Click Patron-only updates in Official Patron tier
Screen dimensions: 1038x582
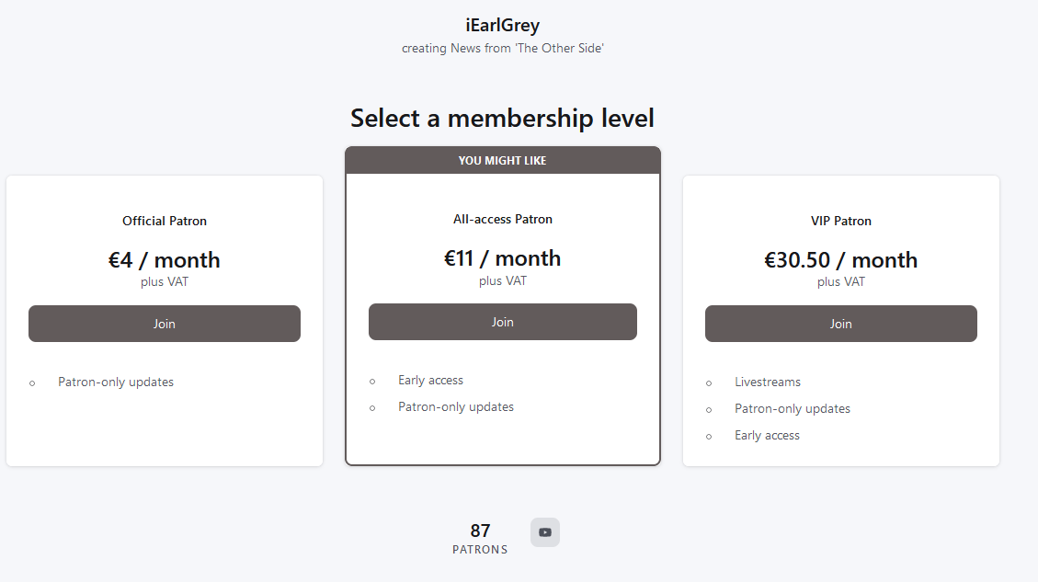[x=116, y=382]
